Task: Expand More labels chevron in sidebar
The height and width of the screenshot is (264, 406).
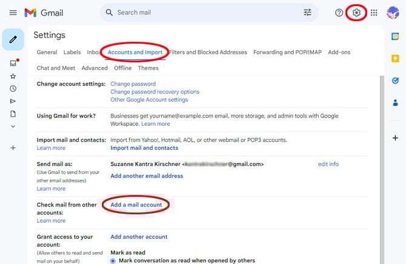Action: point(13,127)
